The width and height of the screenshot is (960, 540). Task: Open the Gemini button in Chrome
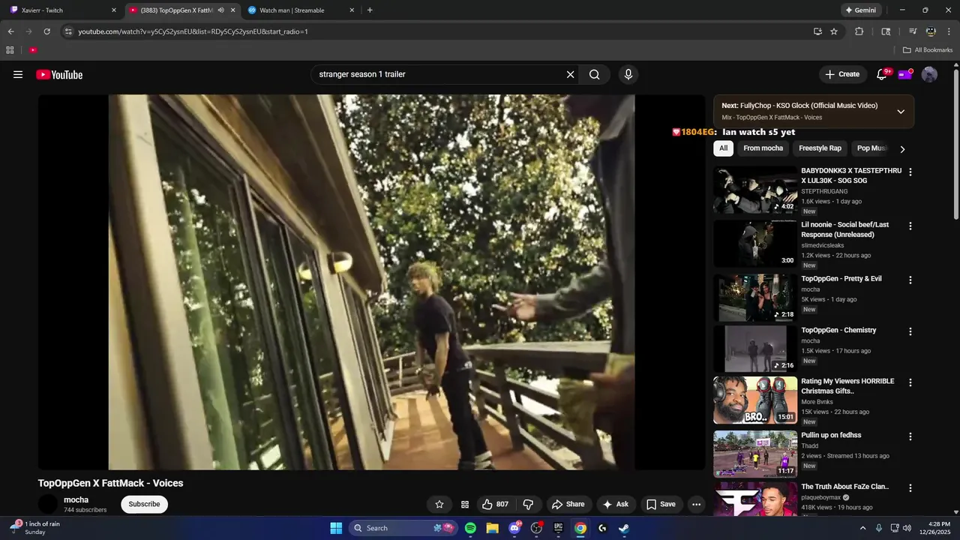(x=860, y=10)
